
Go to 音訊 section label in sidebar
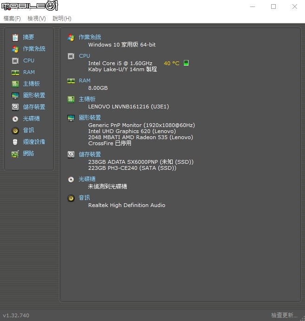28,130
